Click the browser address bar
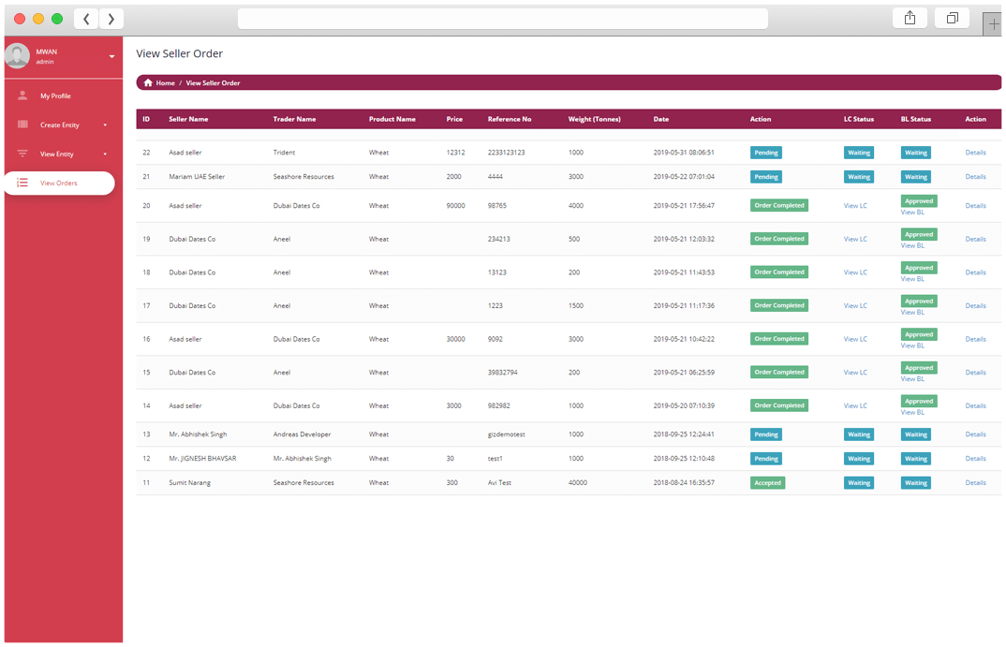This screenshot has width=1006, height=647. 502,19
